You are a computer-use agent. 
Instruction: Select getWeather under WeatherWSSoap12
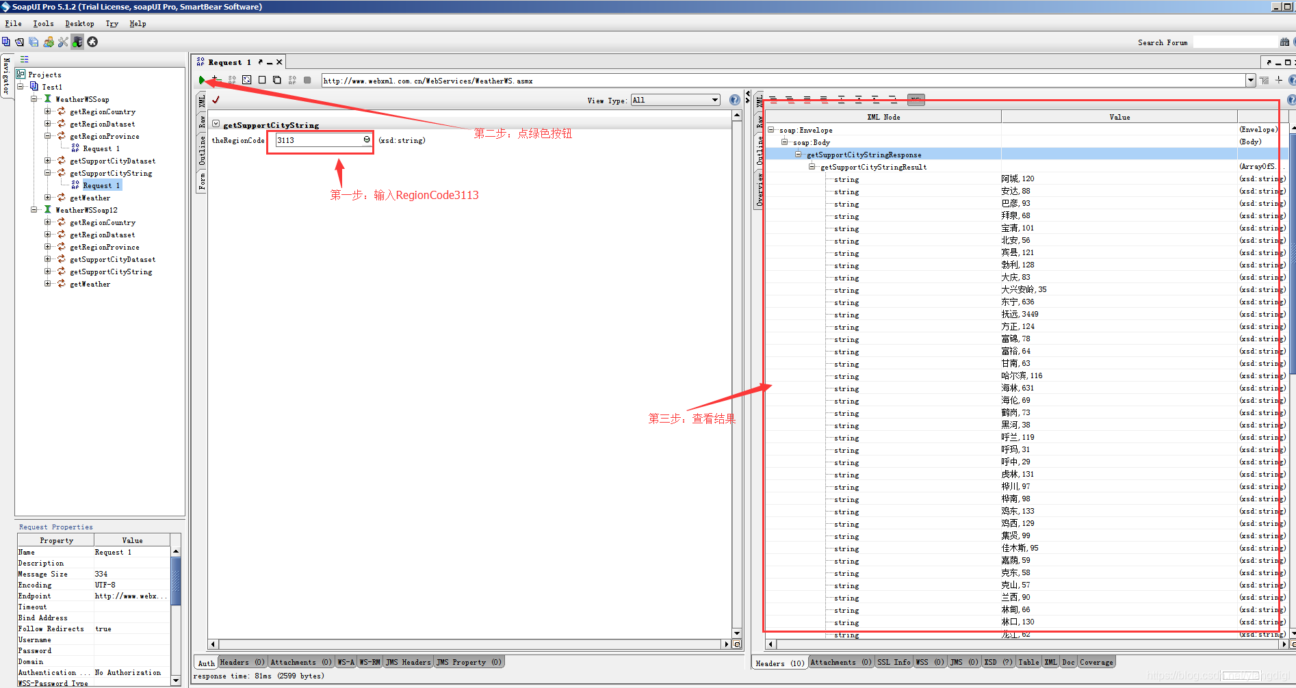(x=90, y=284)
